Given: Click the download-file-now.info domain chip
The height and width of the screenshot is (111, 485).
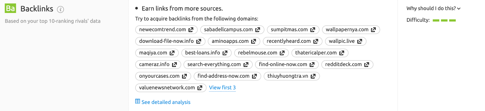Looking at the screenshot, I should [x=170, y=41].
